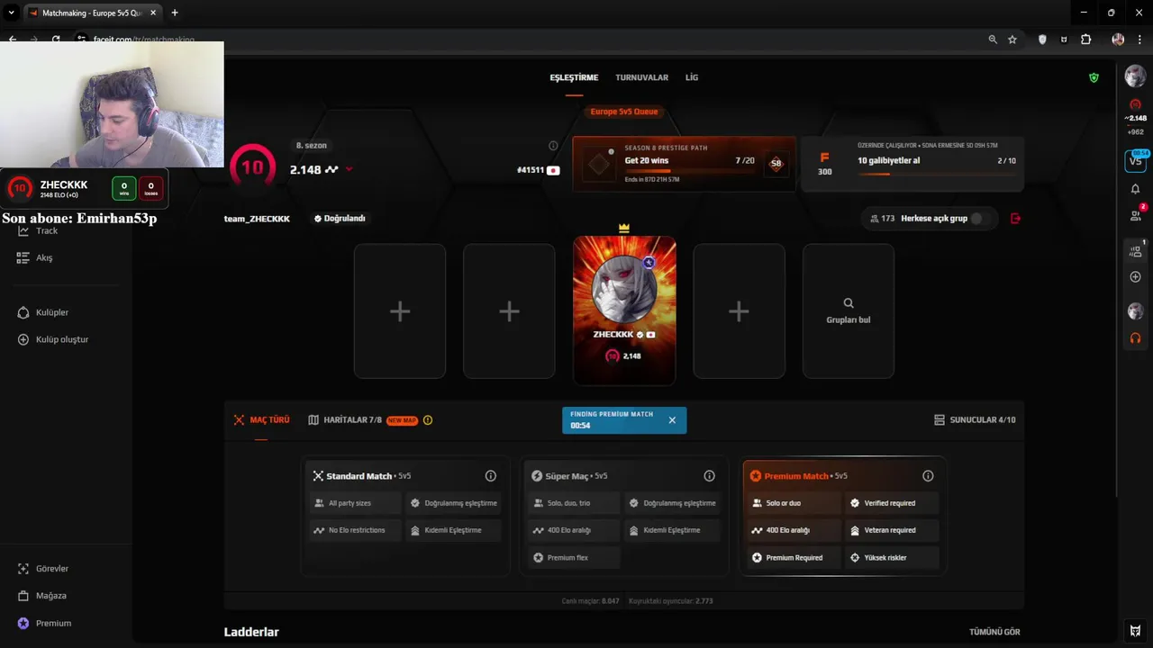Reload the page in browser

[56, 40]
